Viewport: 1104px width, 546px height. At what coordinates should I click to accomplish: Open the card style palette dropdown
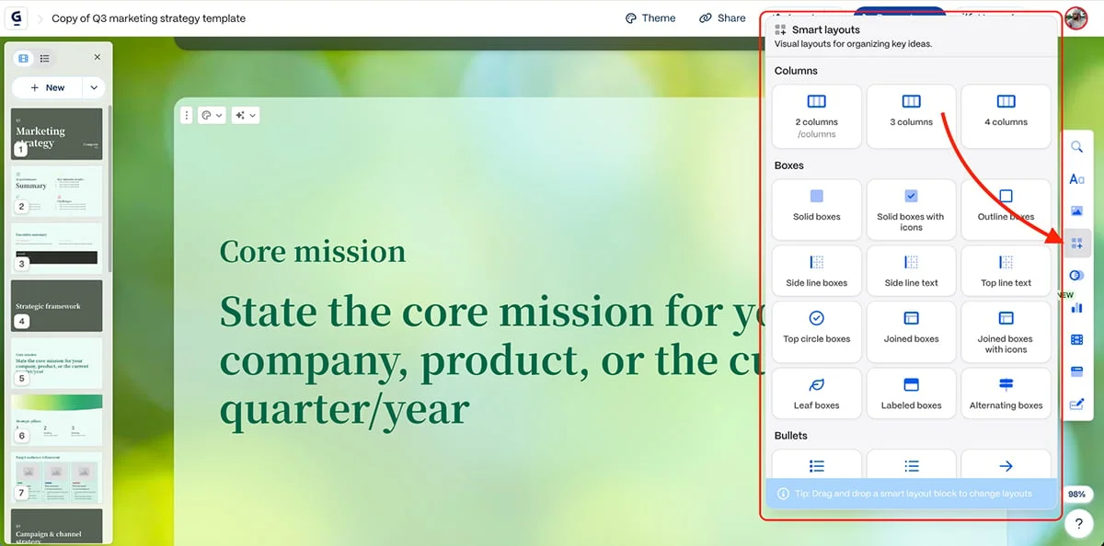click(x=211, y=115)
